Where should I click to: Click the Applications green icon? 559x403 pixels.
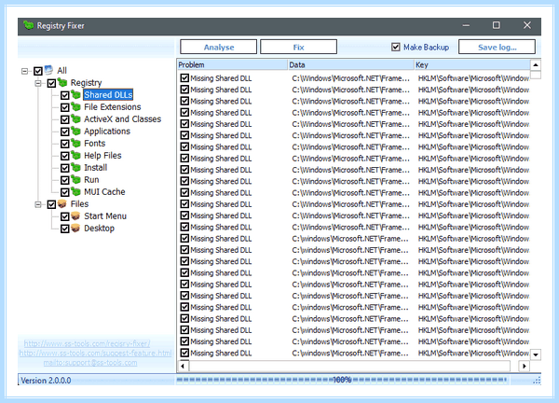coord(75,131)
